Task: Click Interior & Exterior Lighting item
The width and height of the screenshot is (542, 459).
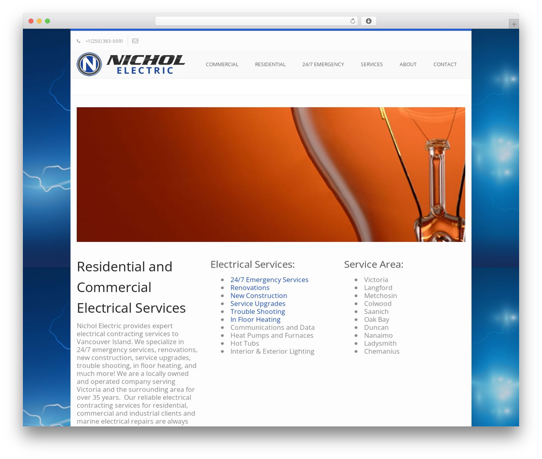Action: coord(272,351)
